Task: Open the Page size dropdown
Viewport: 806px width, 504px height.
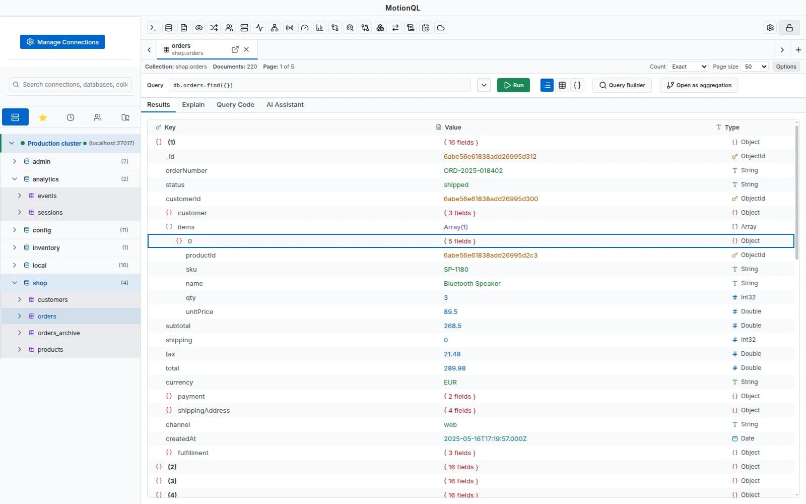Action: [x=755, y=67]
